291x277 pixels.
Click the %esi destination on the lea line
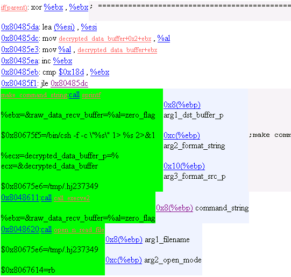pos(89,27)
